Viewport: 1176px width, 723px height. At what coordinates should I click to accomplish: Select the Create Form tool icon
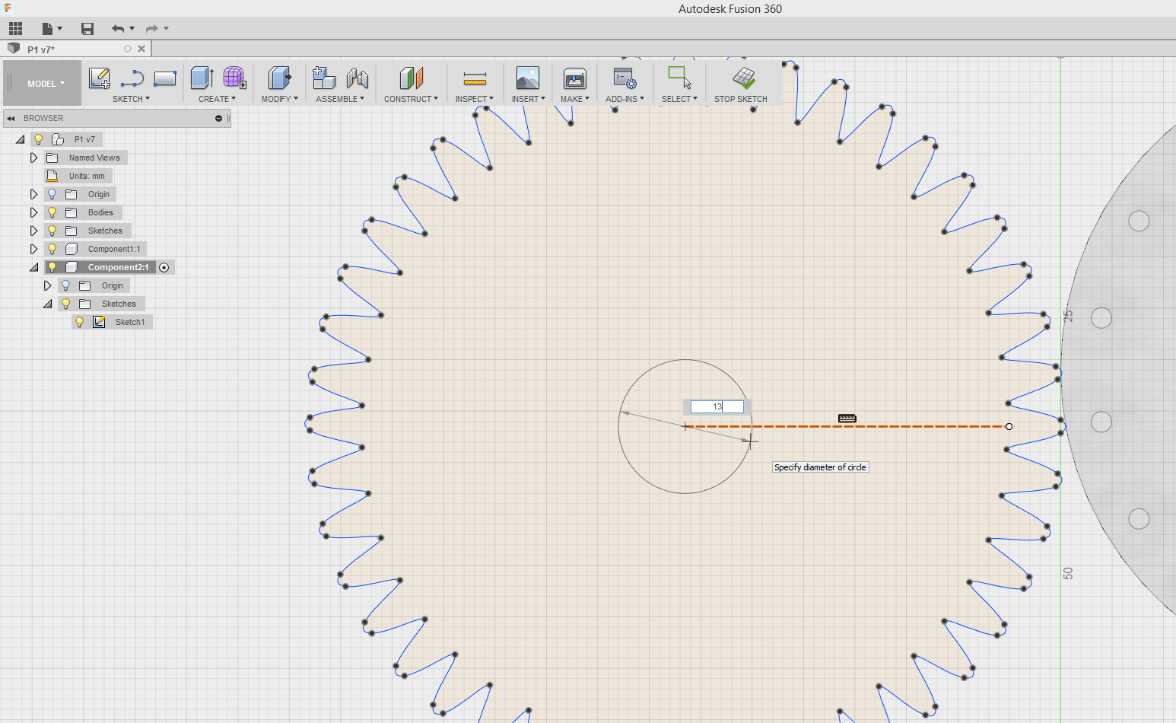click(x=235, y=78)
